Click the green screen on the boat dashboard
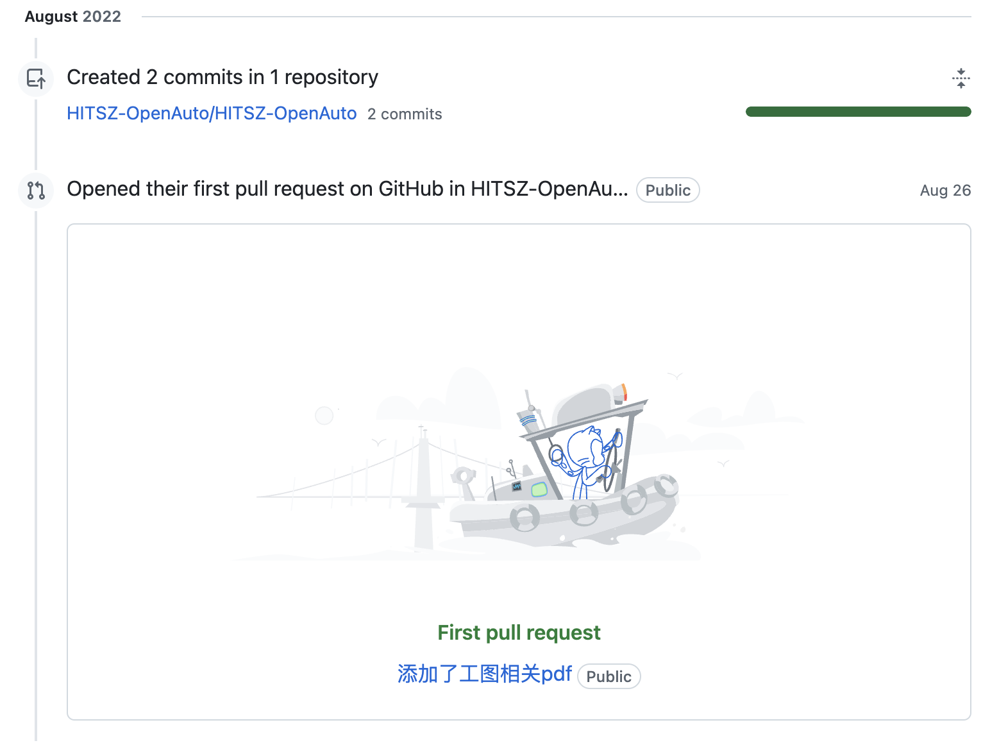Screen dimensions: 999x743 pyautogui.click(x=539, y=490)
